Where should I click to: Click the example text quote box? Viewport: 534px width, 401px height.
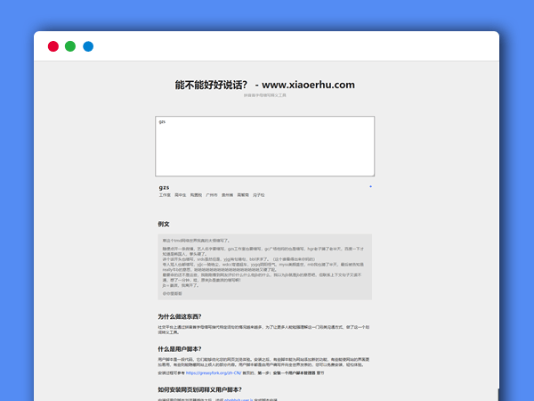pos(264,266)
